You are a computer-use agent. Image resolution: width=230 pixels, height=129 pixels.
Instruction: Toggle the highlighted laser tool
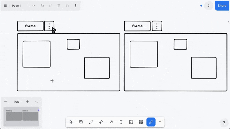point(151,122)
